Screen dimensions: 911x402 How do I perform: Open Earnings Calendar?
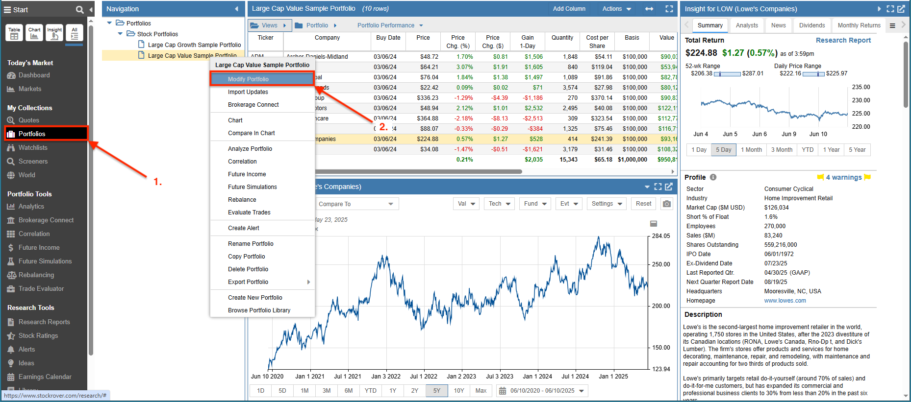[39, 377]
